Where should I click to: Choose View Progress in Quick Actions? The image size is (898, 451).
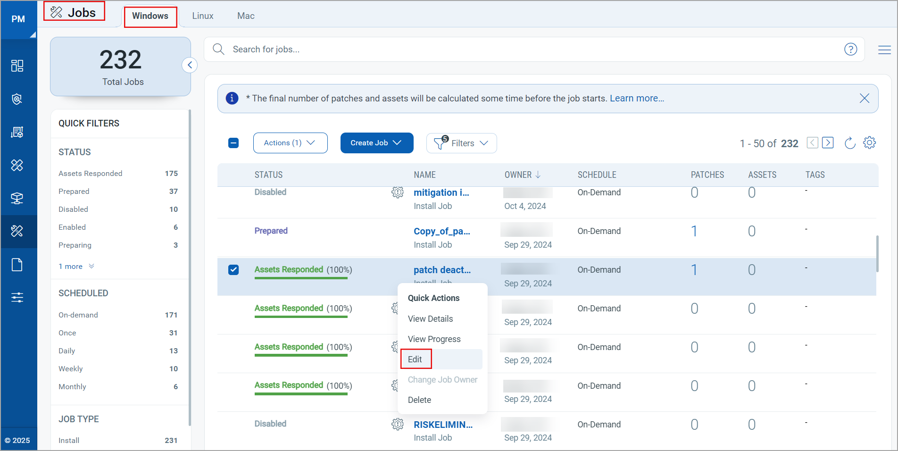pyautogui.click(x=434, y=339)
